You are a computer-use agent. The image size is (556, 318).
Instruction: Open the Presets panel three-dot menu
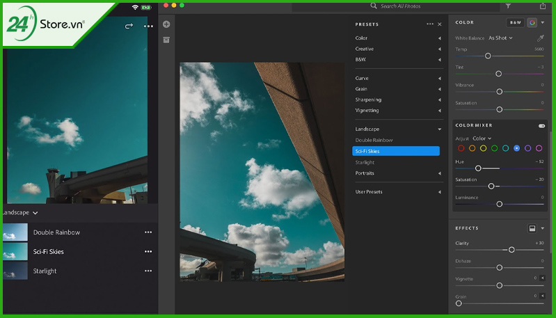(x=430, y=24)
